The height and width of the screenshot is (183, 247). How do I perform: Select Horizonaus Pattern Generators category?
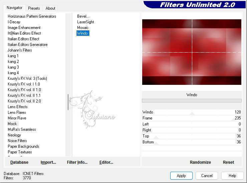pos(32,16)
